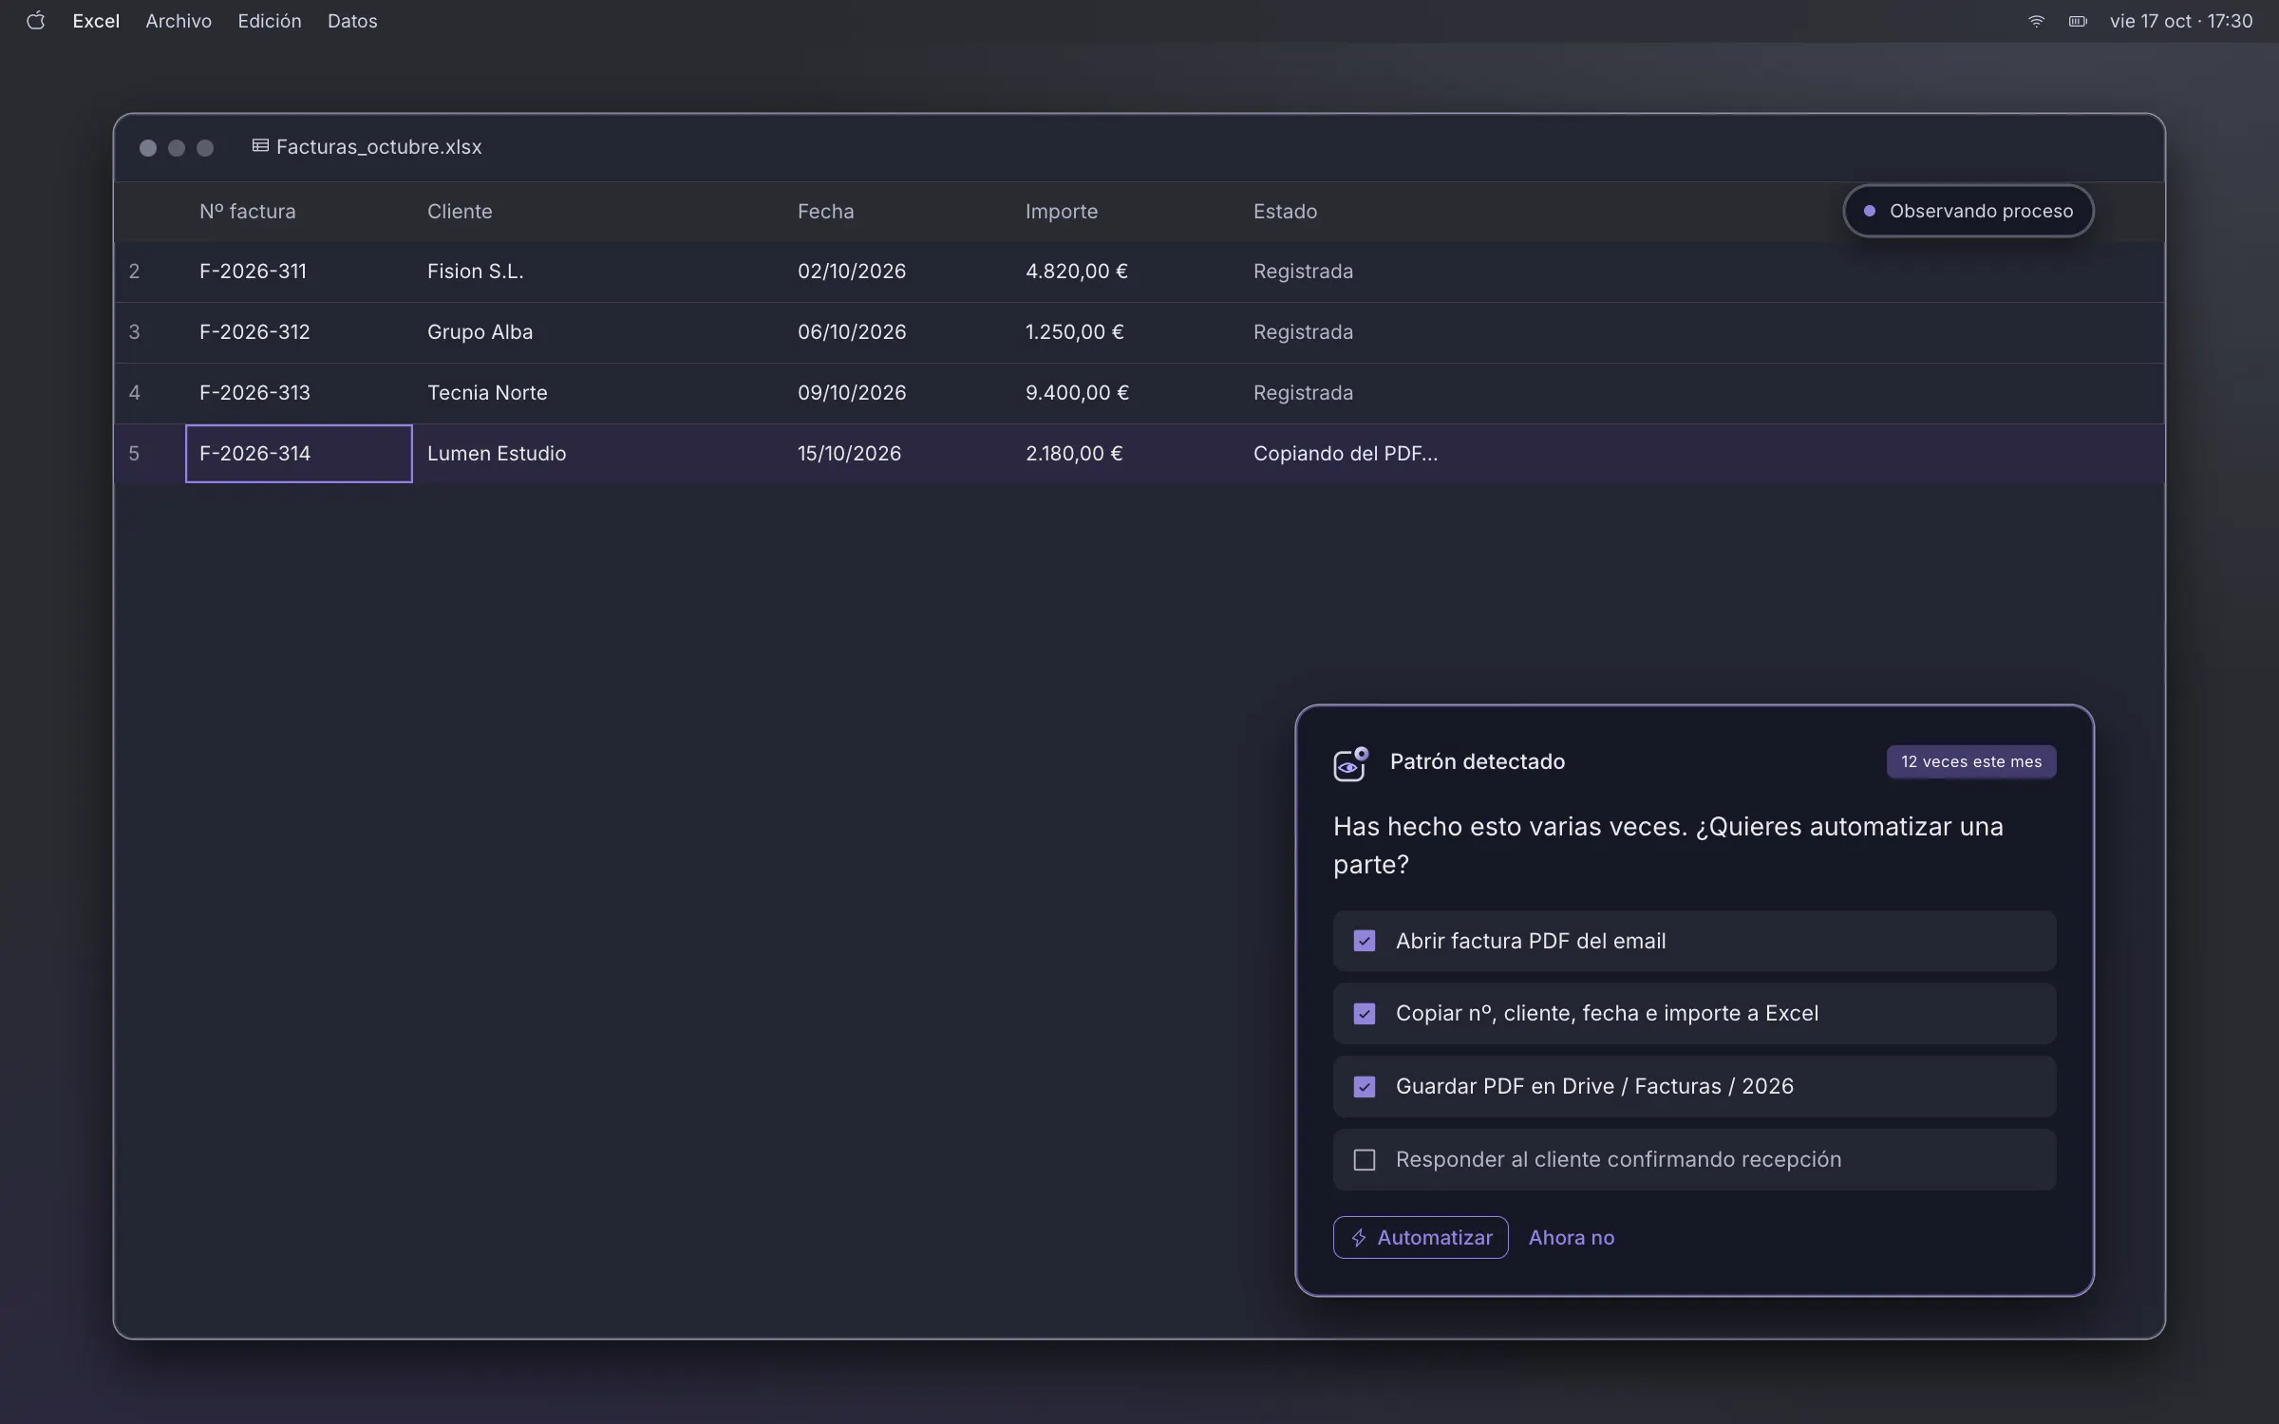Uncheck Copiar nº, cliente, fecha e importe
2279x1424 pixels.
pyautogui.click(x=1365, y=1013)
